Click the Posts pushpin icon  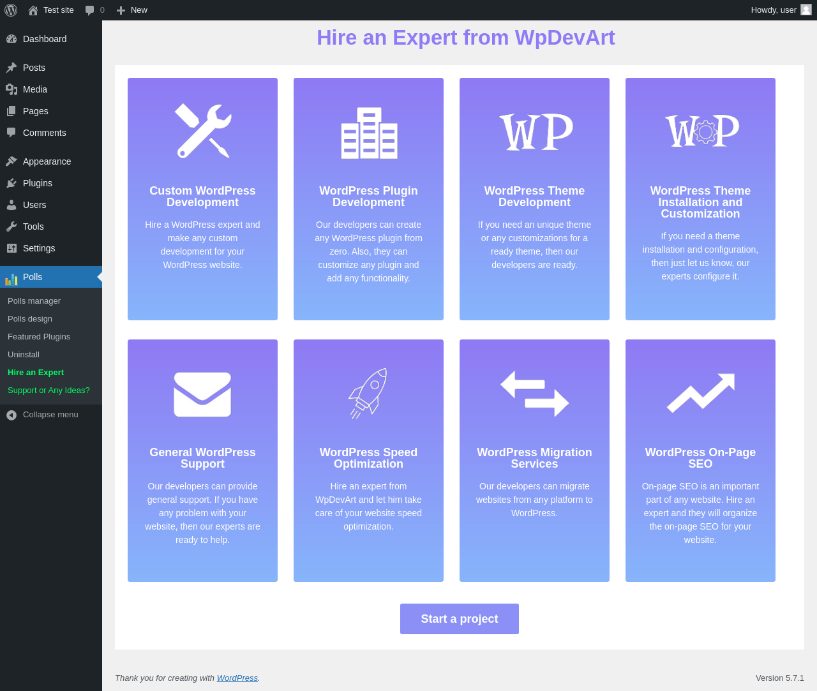[x=11, y=68]
